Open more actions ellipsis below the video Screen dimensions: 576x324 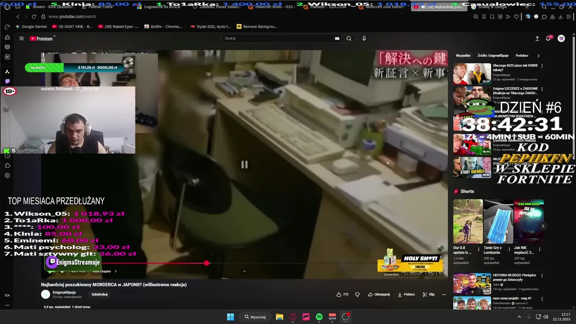coord(444,294)
